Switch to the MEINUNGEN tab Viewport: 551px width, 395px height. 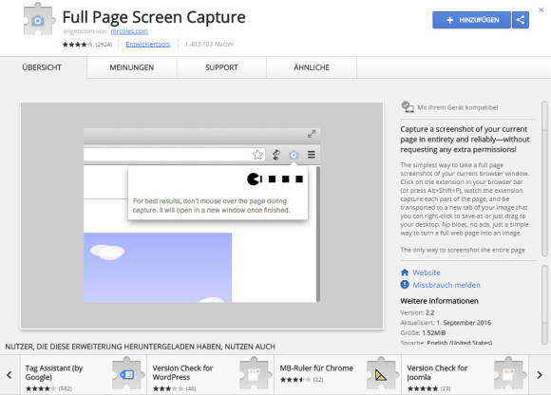(x=132, y=67)
